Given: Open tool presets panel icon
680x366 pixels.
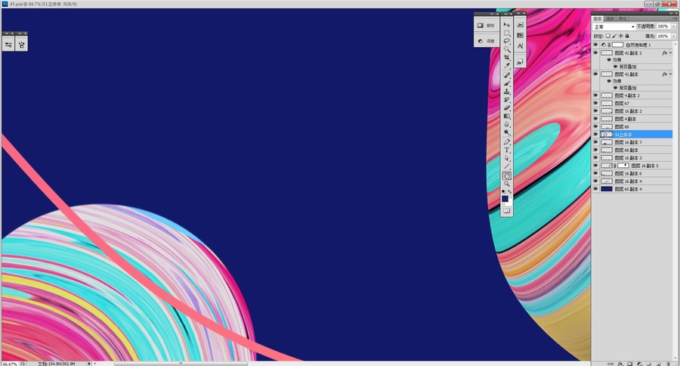Looking at the screenshot, I should (x=8, y=44).
